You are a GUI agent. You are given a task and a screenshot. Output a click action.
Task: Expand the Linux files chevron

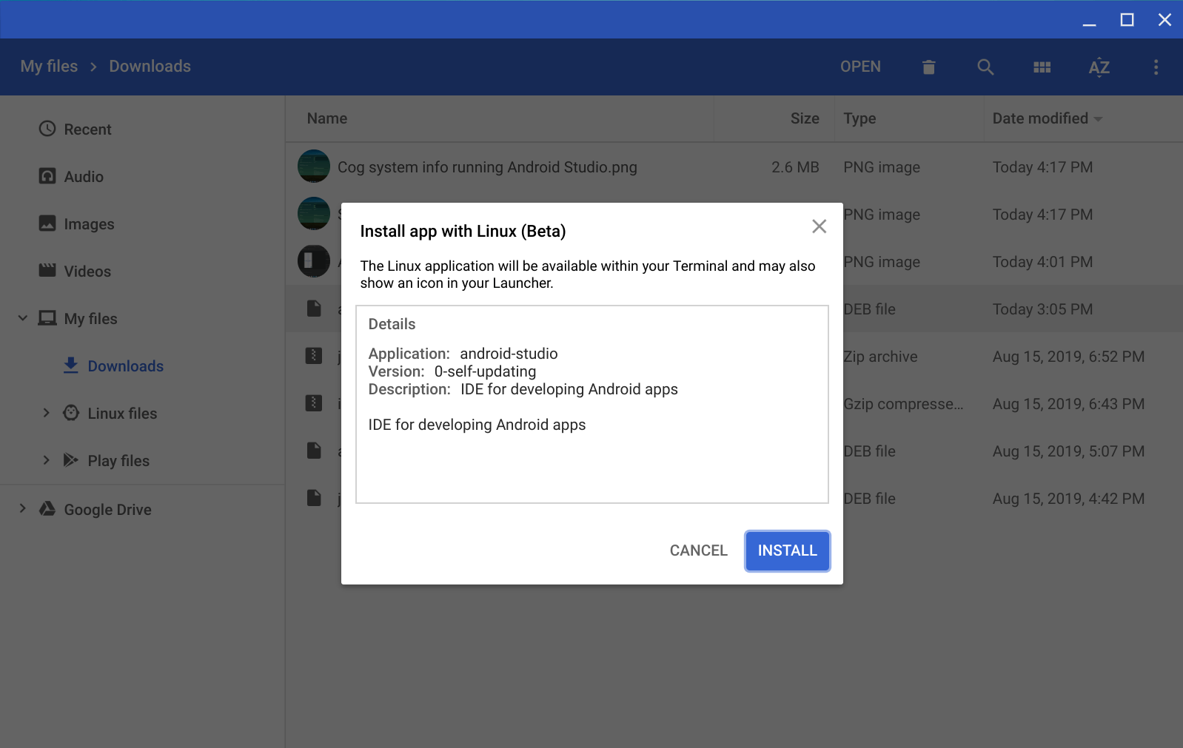(x=46, y=413)
